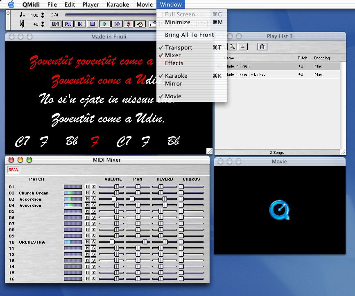The height and width of the screenshot is (296, 355).
Task: Click the Encoding column header
Action: 322,58
